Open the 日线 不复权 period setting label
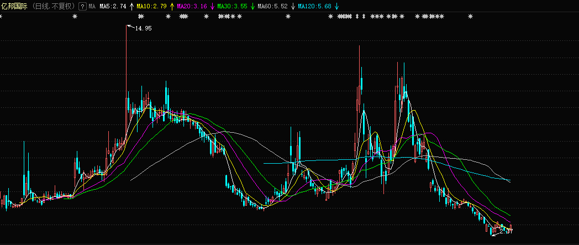The image size is (579, 245). [x=53, y=6]
